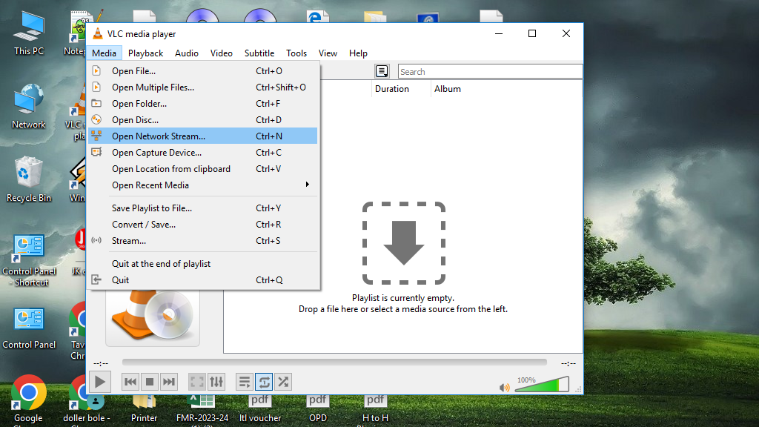
Task: Sort playlist by Album column
Action: 506,89
